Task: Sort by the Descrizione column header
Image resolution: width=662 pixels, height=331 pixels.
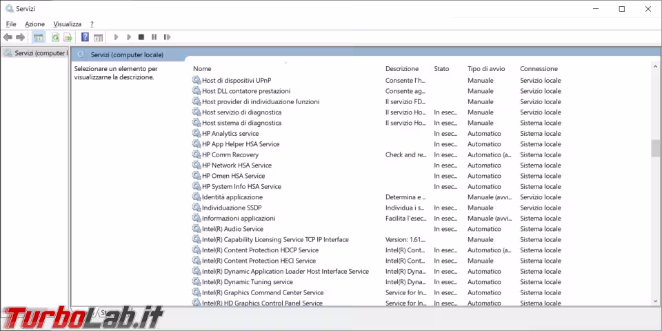Action: click(402, 68)
